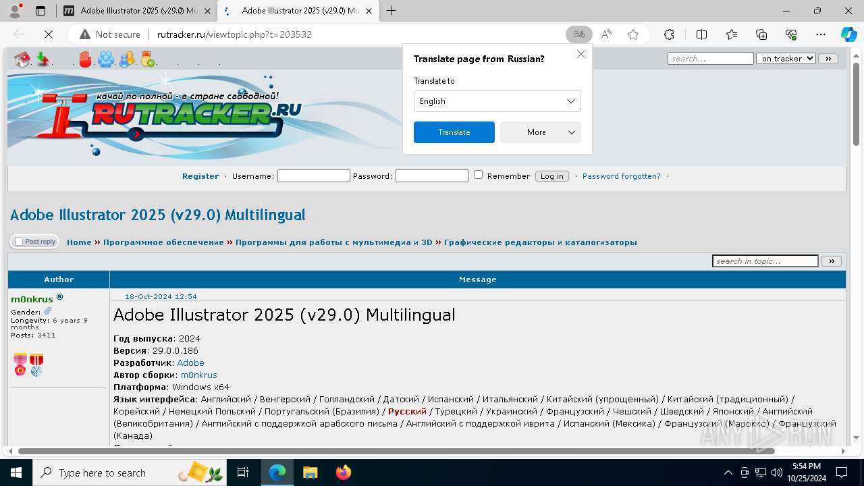
Task: Click the registered mark icon beside m0nkrus
Action: point(59,297)
